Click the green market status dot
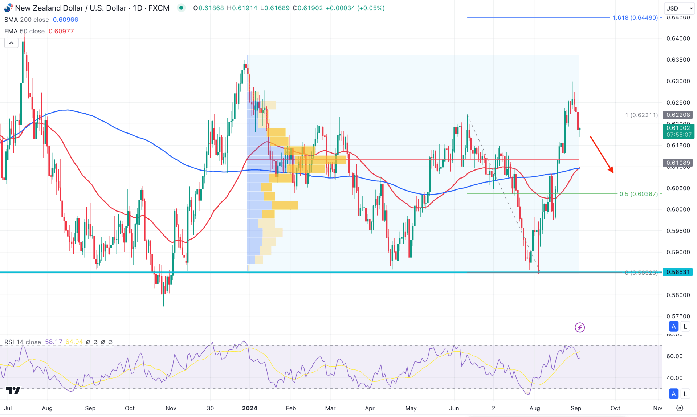This screenshot has height=417, width=697. (x=181, y=8)
